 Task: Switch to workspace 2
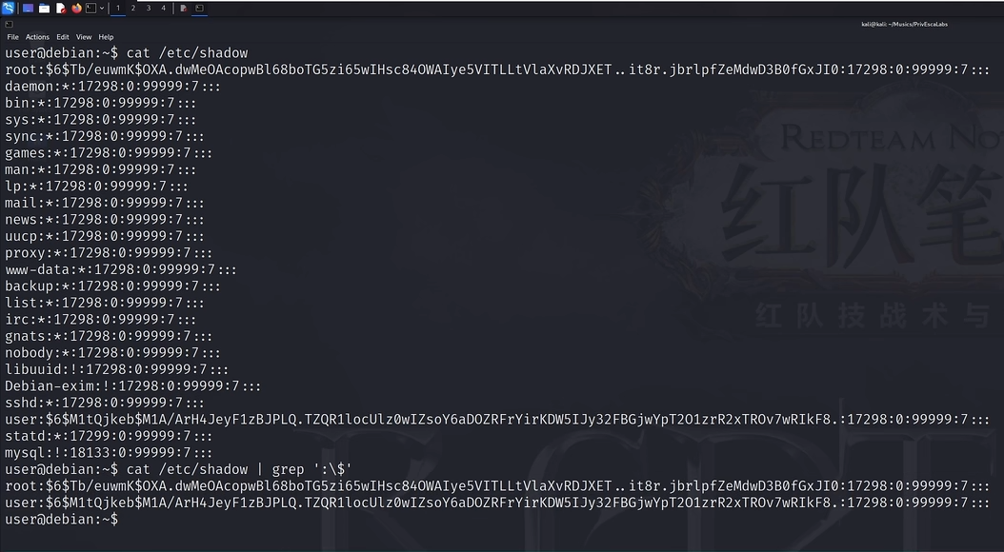[x=133, y=9]
